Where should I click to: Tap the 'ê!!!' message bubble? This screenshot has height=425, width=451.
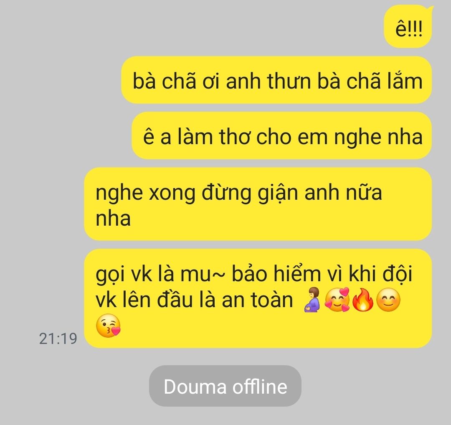[408, 27]
